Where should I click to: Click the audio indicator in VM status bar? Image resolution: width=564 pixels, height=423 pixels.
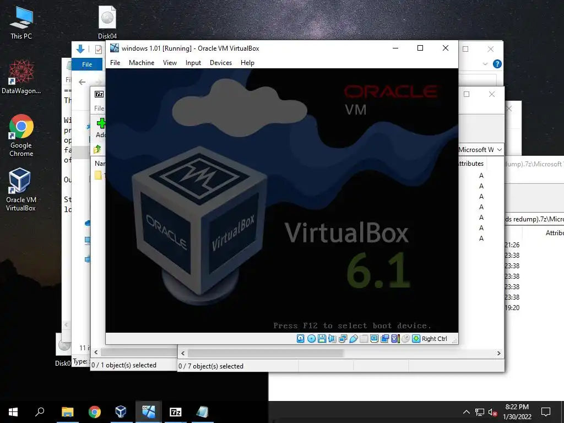pos(332,339)
